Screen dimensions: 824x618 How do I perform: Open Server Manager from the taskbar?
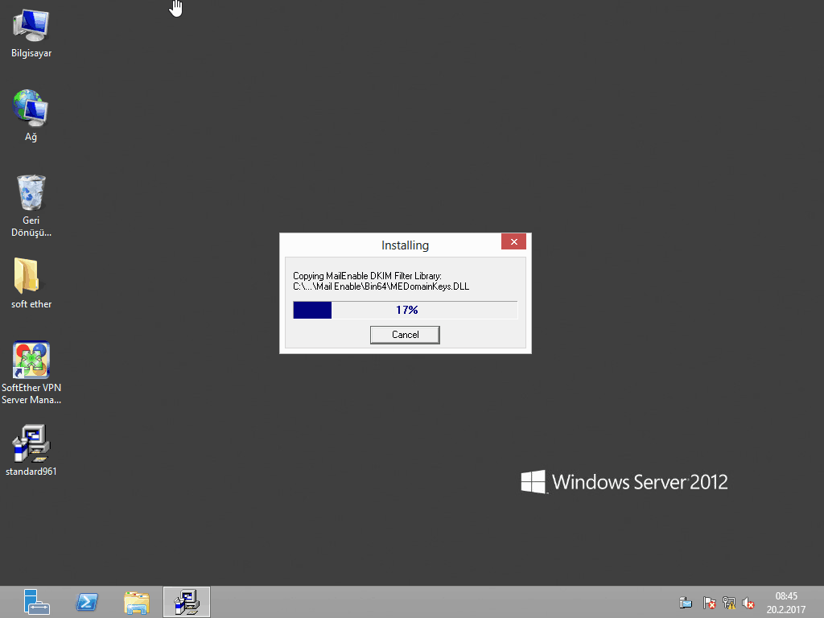pos(36,602)
